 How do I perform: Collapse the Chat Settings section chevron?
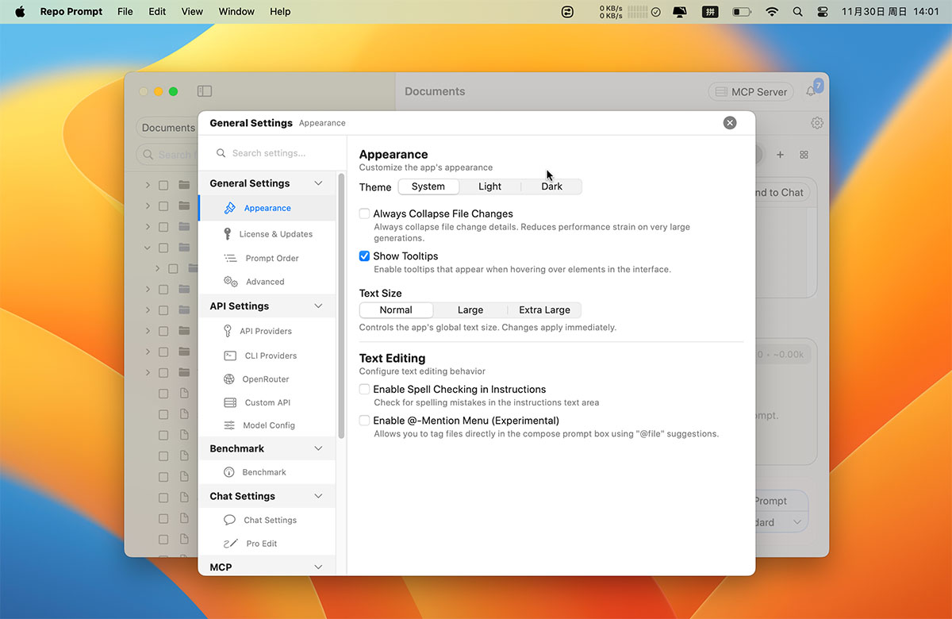[318, 496]
